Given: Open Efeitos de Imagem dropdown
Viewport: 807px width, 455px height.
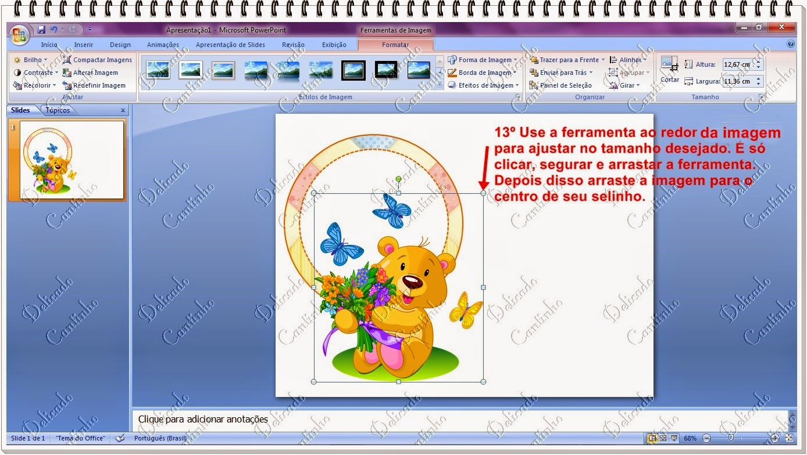Looking at the screenshot, I should coord(484,85).
